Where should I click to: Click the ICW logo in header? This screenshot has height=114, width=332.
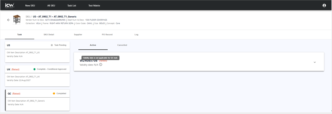[9, 5]
